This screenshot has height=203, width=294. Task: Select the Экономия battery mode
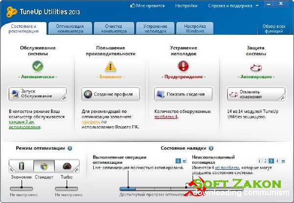[x=22, y=166]
